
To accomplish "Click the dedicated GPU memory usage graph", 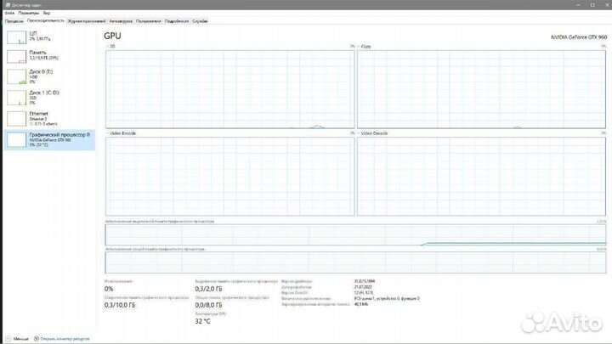I will coord(354,234).
